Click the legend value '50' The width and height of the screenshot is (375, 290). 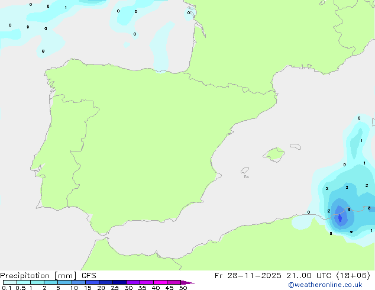pos(183,288)
